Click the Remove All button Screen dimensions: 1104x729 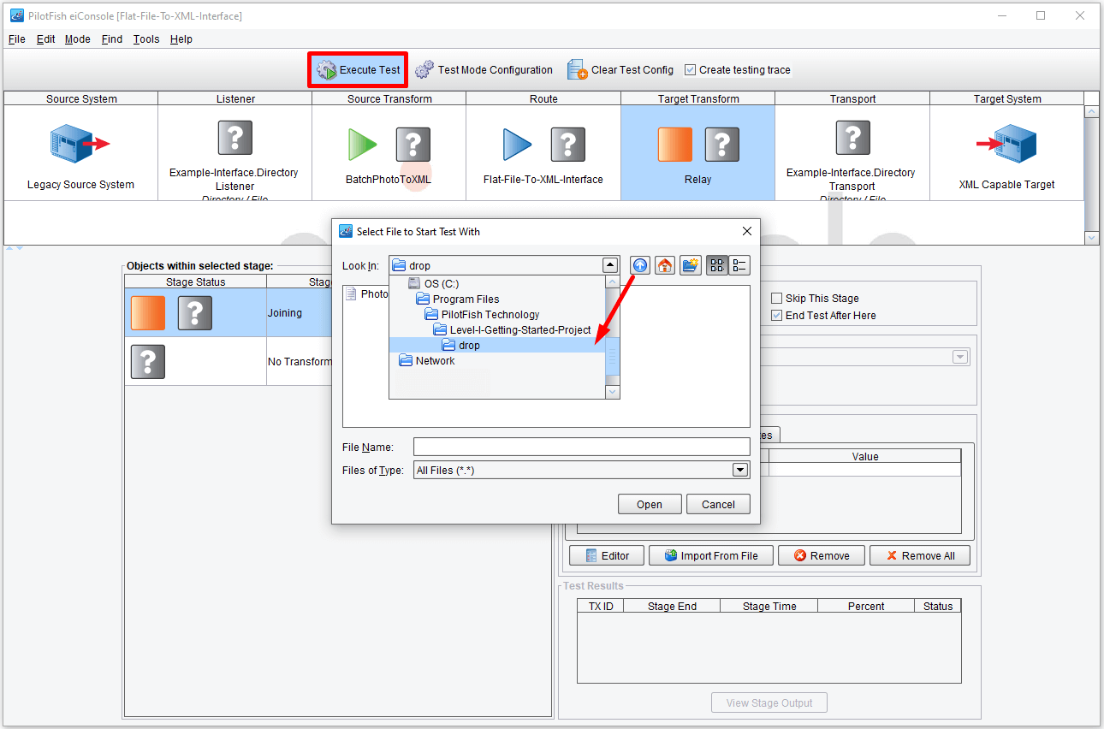(921, 555)
